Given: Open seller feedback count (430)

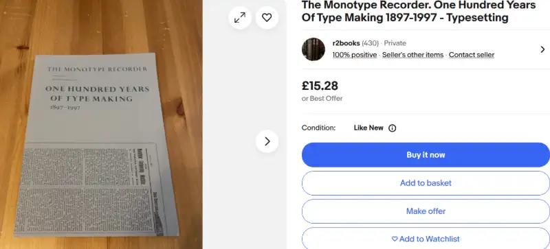Looking at the screenshot, I should (x=370, y=43).
